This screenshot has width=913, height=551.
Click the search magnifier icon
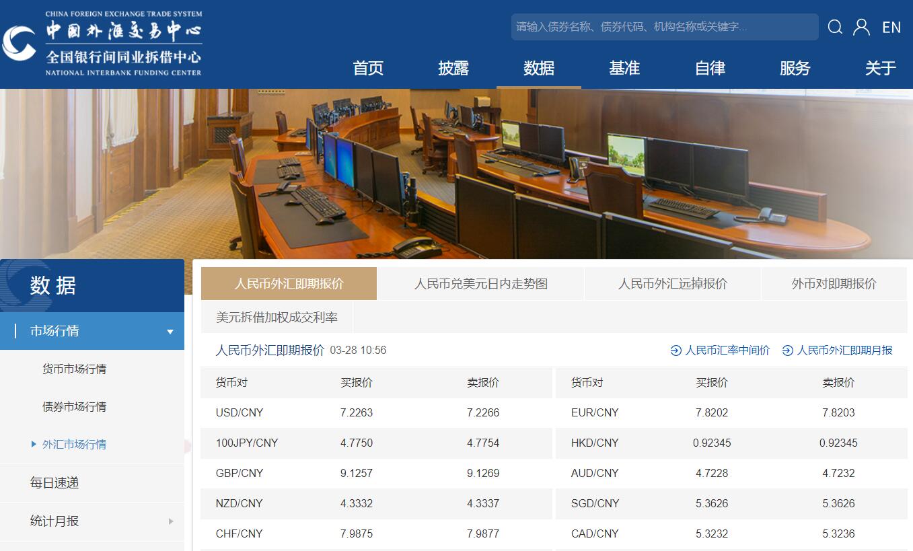click(835, 27)
